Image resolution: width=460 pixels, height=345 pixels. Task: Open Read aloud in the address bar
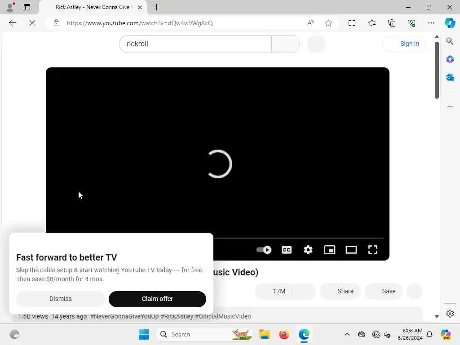pos(310,23)
